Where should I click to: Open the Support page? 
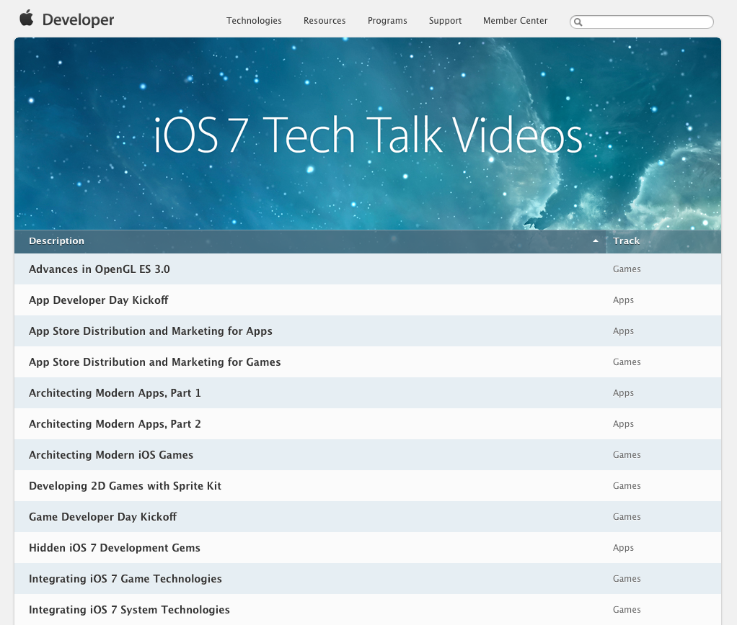(445, 21)
